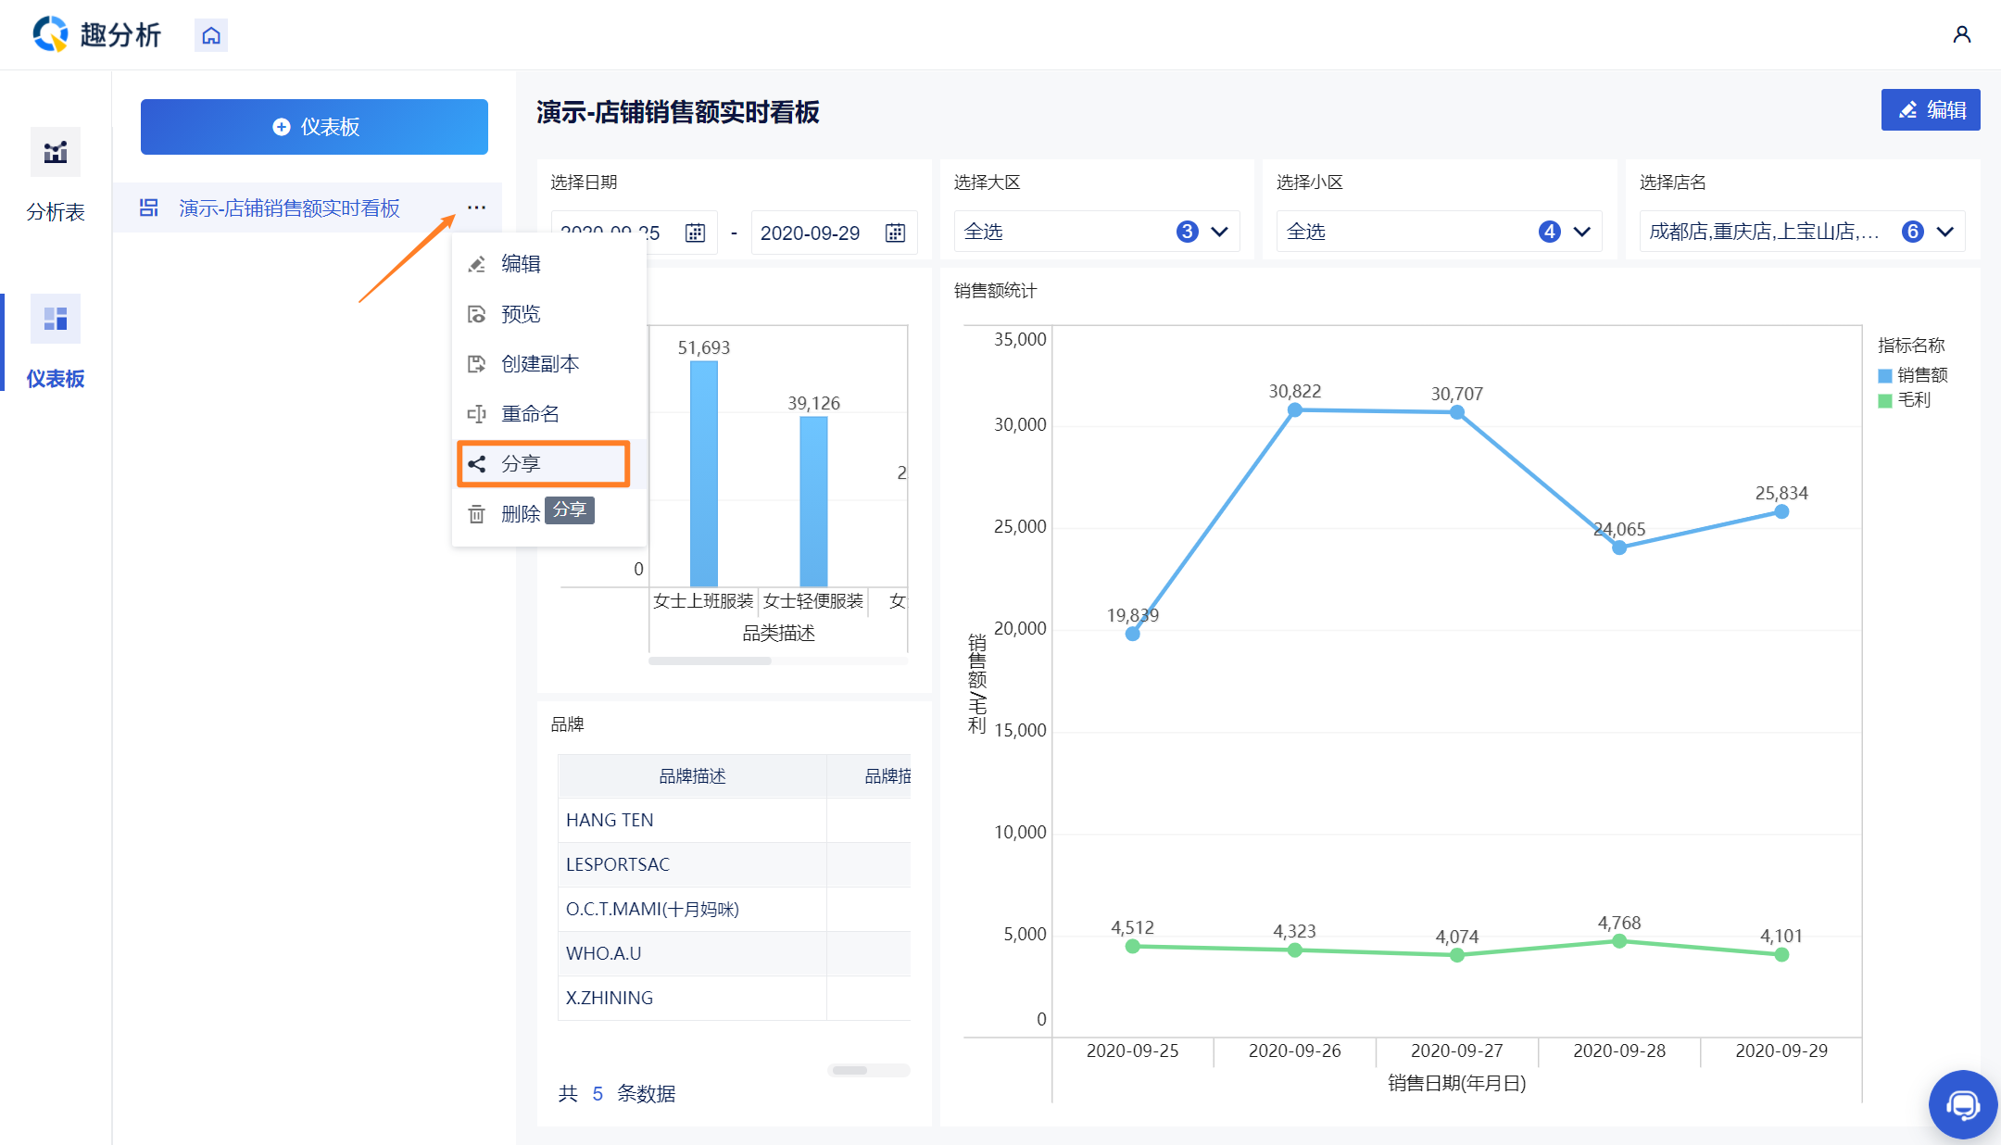
Task: Expand the 选择大区 dropdown
Action: point(1219,232)
